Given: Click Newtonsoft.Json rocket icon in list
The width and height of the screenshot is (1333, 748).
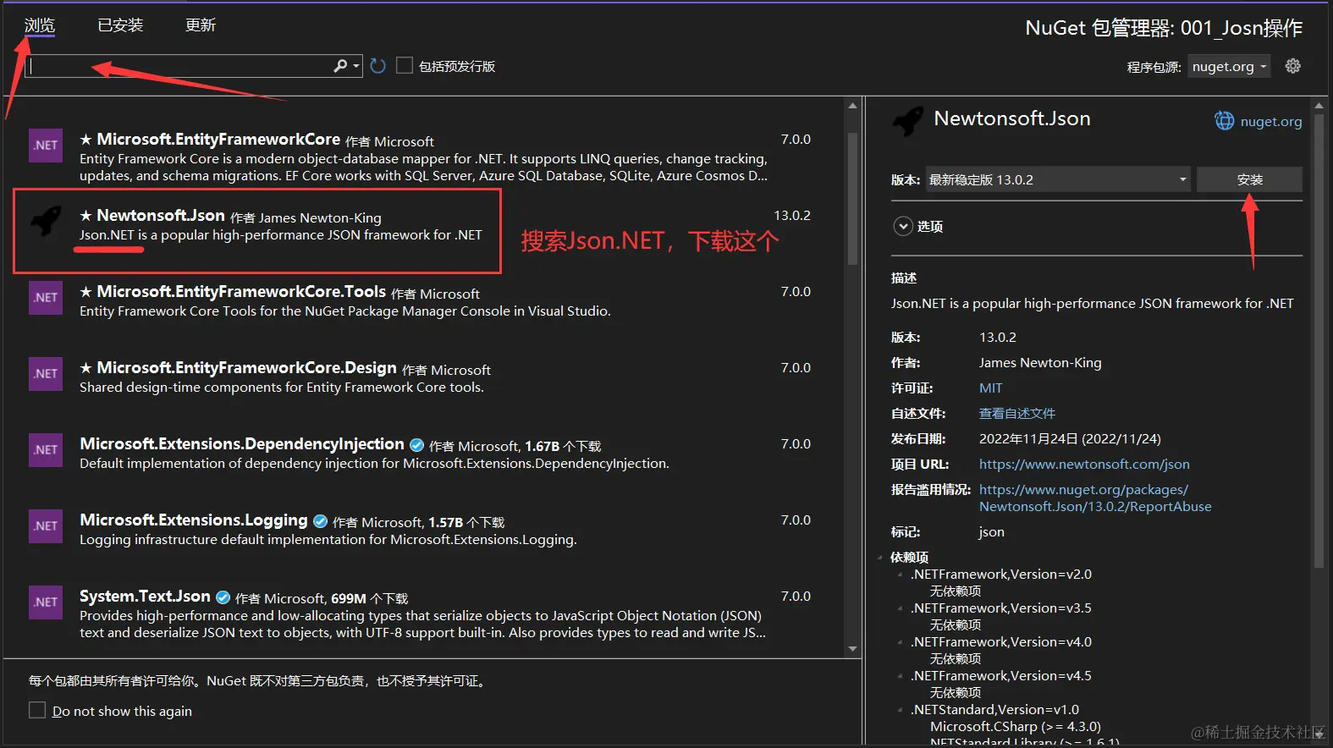Looking at the screenshot, I should [46, 221].
